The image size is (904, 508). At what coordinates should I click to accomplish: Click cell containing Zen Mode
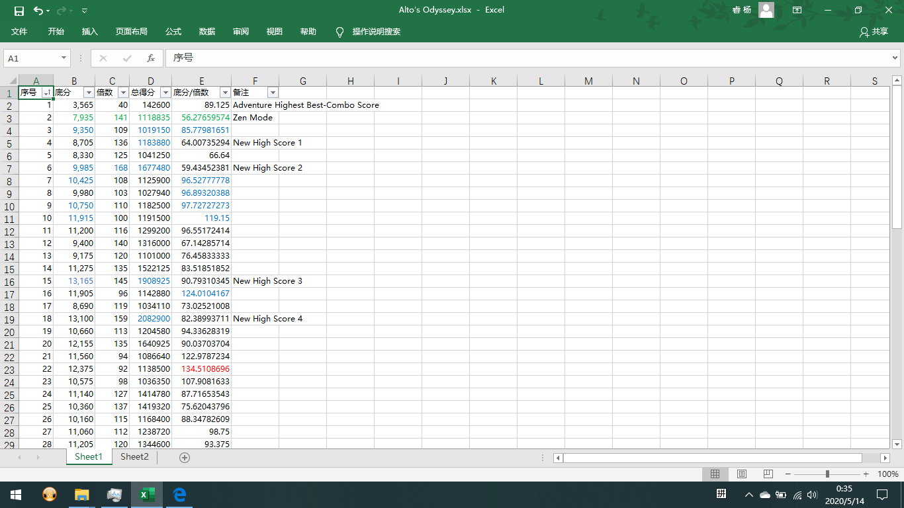pyautogui.click(x=255, y=118)
